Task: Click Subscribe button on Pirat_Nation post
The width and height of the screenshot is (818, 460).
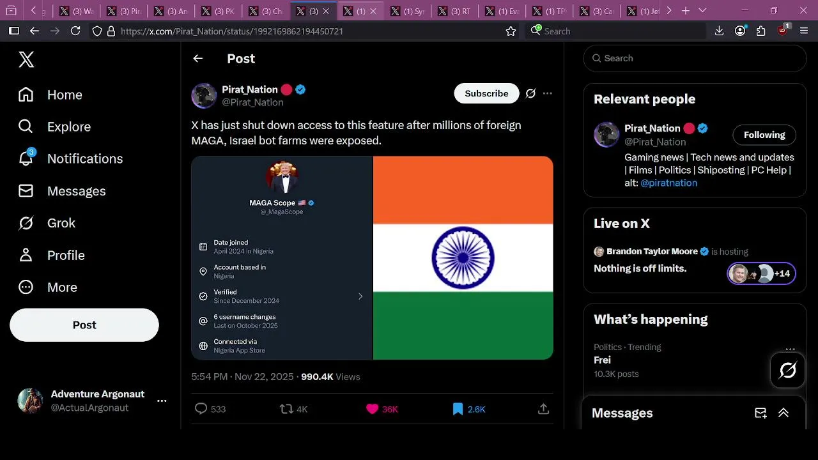Action: 486,93
